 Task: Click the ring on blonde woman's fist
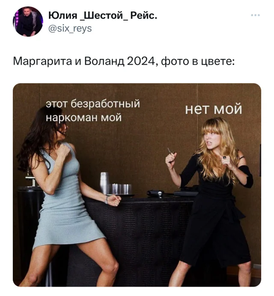[224, 157]
